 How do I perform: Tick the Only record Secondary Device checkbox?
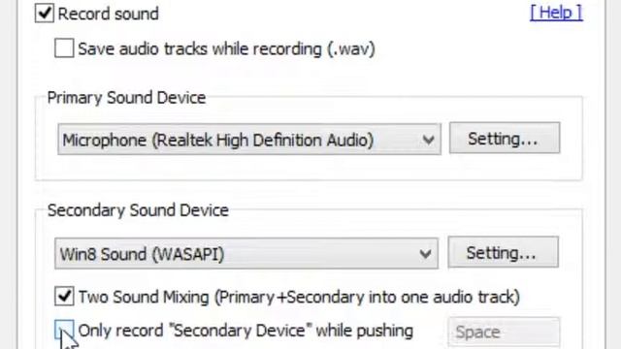[x=64, y=330]
